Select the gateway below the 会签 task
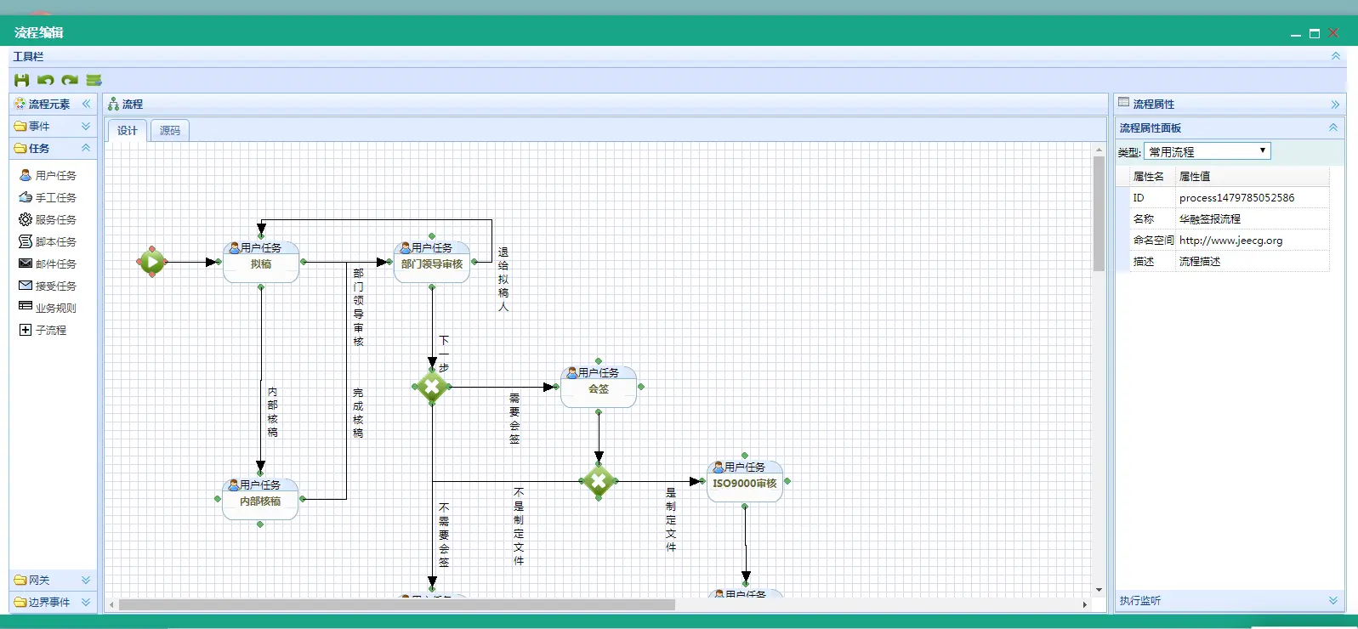Image resolution: width=1358 pixels, height=629 pixels. point(599,482)
